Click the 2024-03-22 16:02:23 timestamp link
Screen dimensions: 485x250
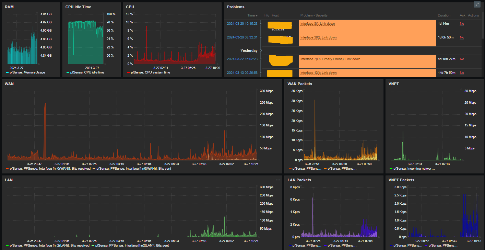coord(242,59)
